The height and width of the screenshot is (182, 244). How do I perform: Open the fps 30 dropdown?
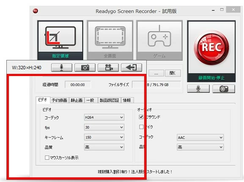click(x=104, y=127)
